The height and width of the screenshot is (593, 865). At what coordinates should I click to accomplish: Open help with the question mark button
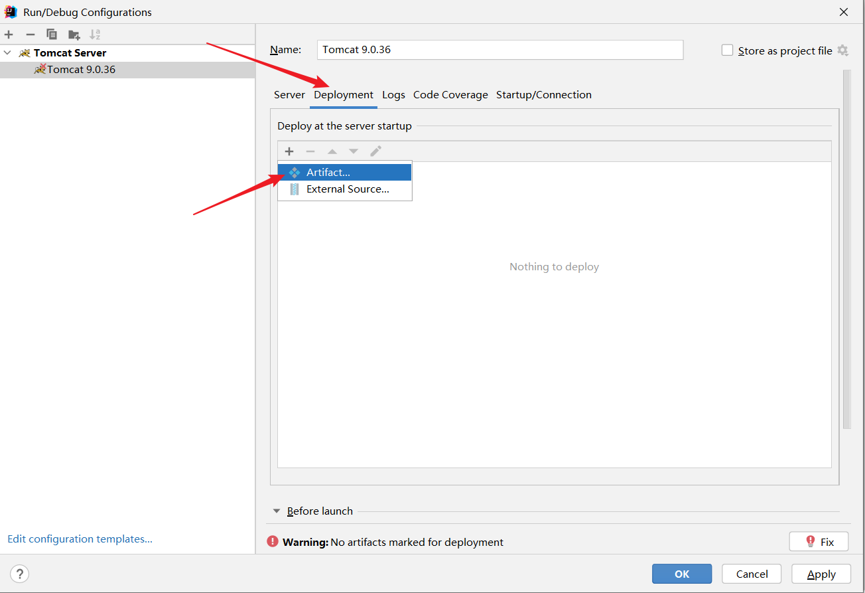[20, 574]
